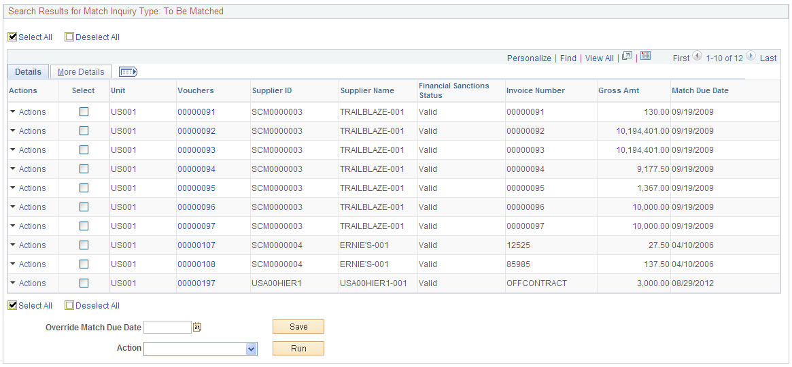Viewport: 792px width, 367px height.
Task: Sort by Supplier Name column header
Action: (x=367, y=90)
